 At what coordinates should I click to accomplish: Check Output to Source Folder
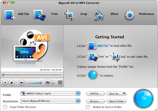[x=88, y=107]
